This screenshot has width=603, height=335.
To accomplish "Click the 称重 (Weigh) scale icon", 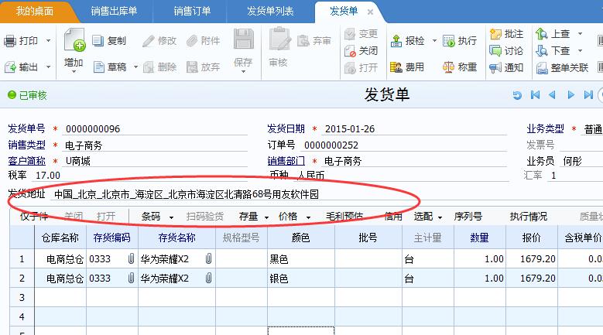I will point(447,67).
